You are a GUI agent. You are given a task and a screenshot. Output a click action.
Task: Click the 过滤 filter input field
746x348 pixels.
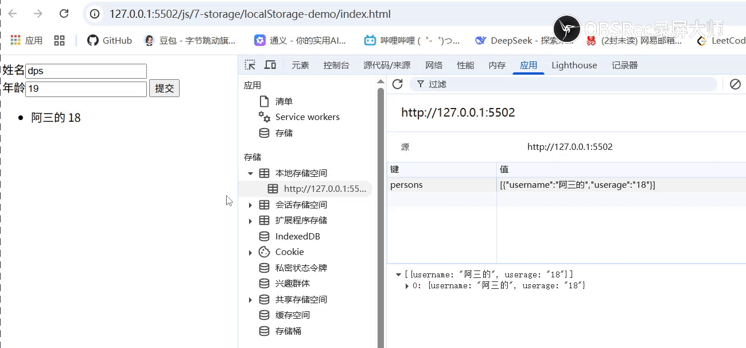(x=563, y=84)
